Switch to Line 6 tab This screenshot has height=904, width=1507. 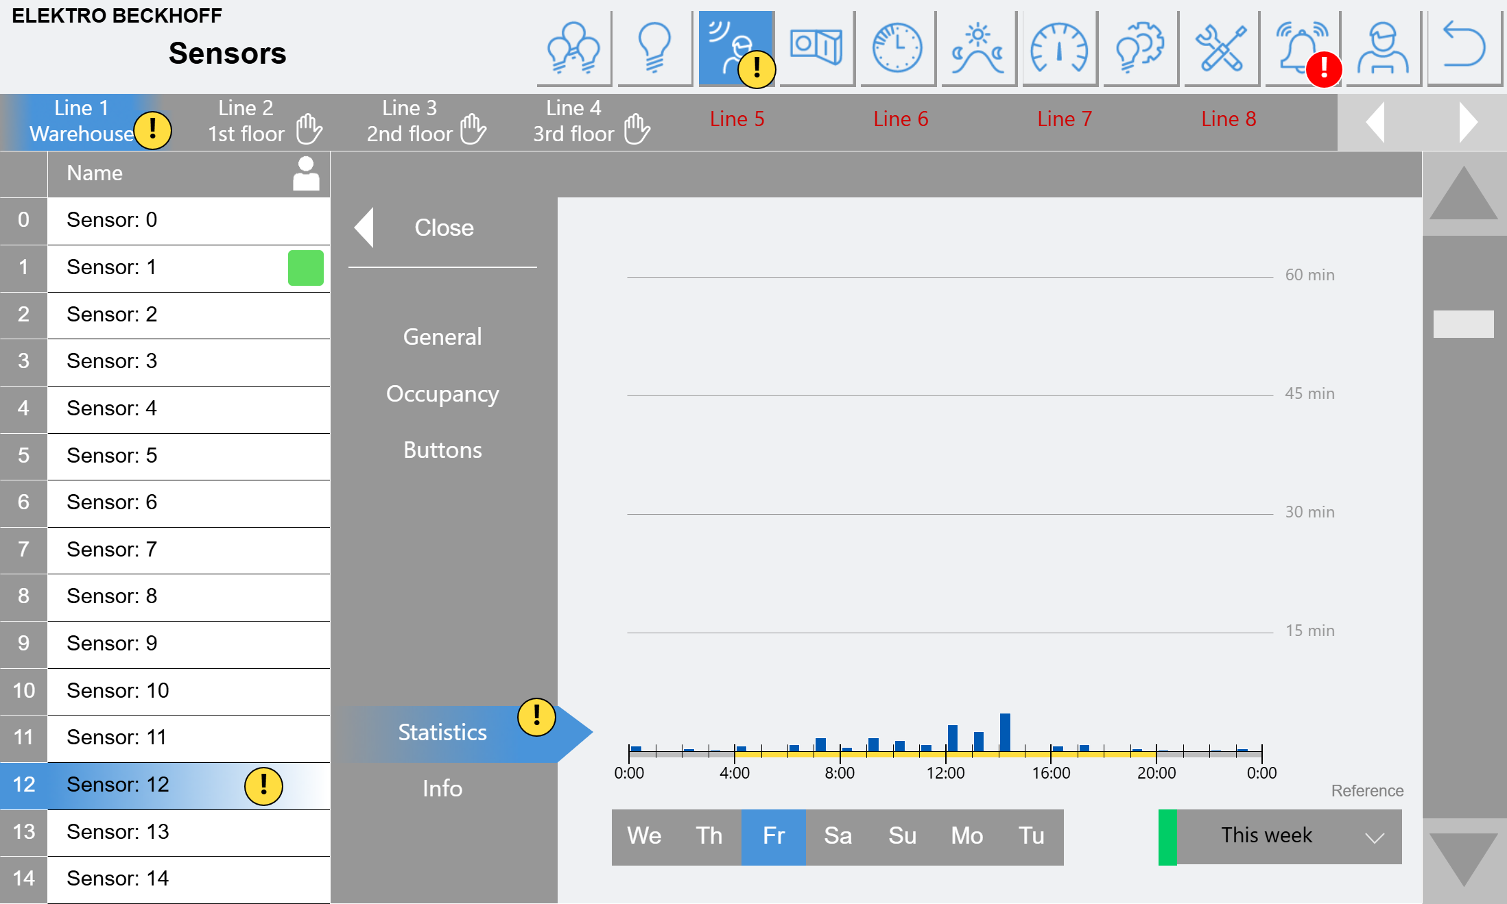(x=901, y=119)
